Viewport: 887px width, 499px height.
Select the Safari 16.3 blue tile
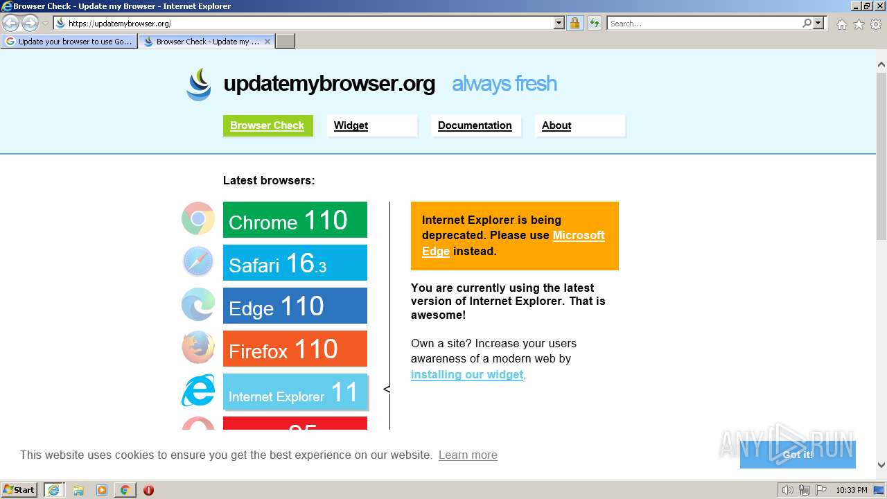[x=295, y=263]
